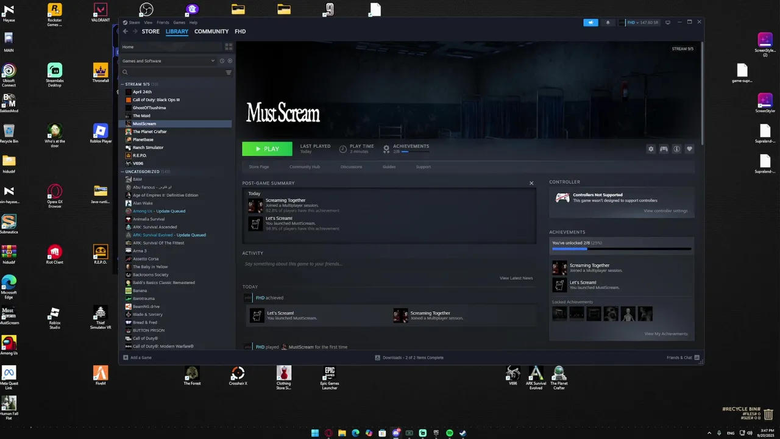Open MustScream manage gear settings
This screenshot has width=780, height=439.
[651, 149]
